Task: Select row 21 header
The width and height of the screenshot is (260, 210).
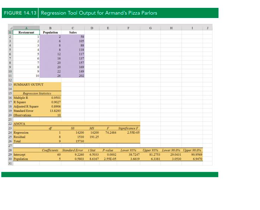Action: point(10,119)
